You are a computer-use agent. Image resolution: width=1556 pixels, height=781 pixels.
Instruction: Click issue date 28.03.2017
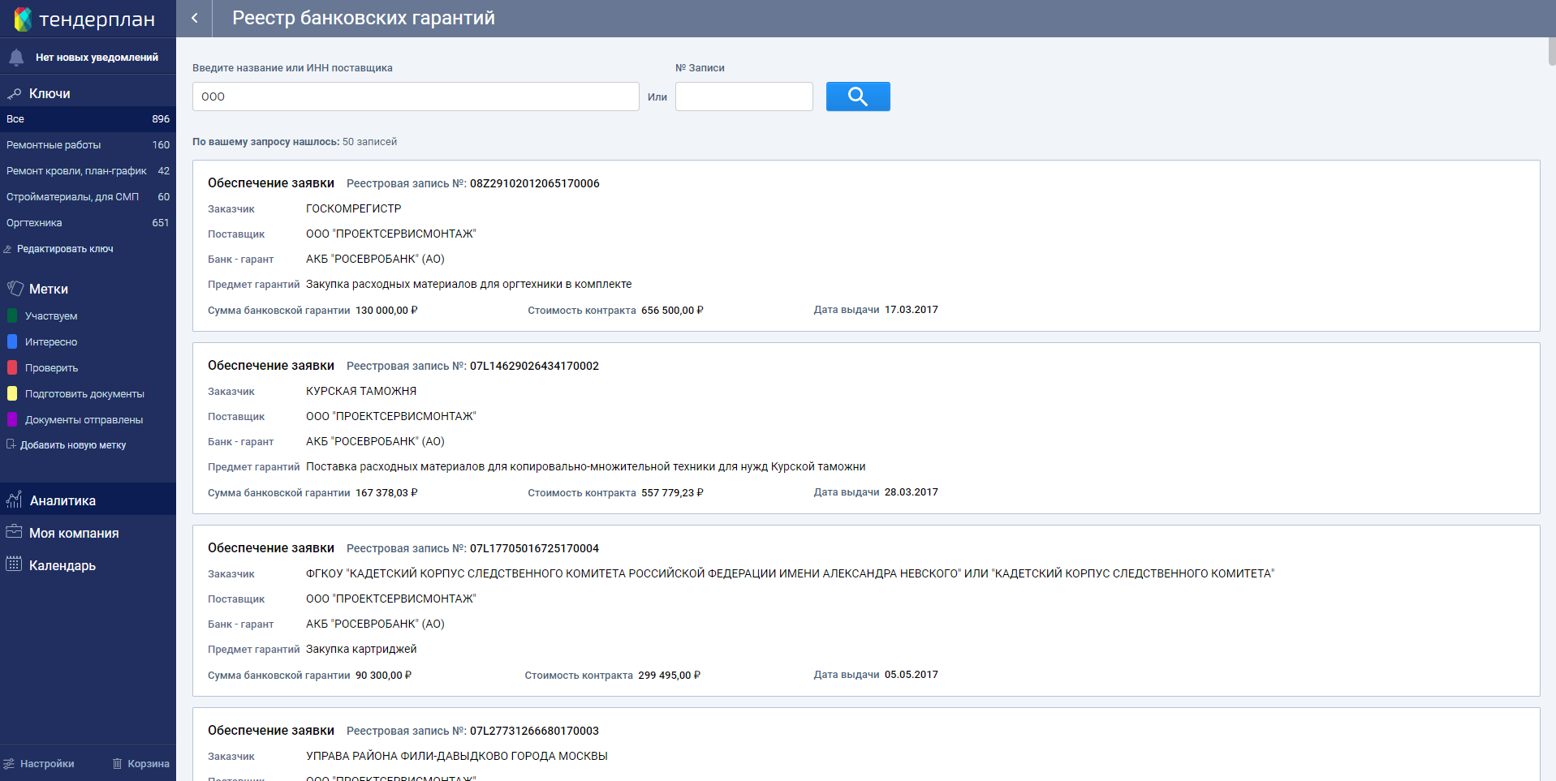pyautogui.click(x=912, y=492)
